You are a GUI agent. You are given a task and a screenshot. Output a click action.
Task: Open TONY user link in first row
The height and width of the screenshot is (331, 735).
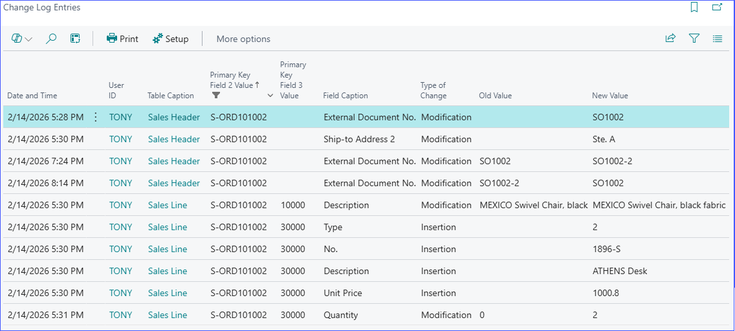[x=120, y=117]
